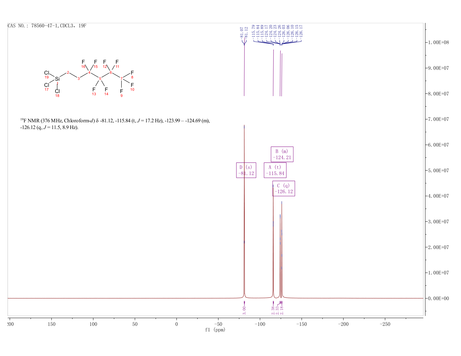Click the F atom numbered 16

pos(83,62)
